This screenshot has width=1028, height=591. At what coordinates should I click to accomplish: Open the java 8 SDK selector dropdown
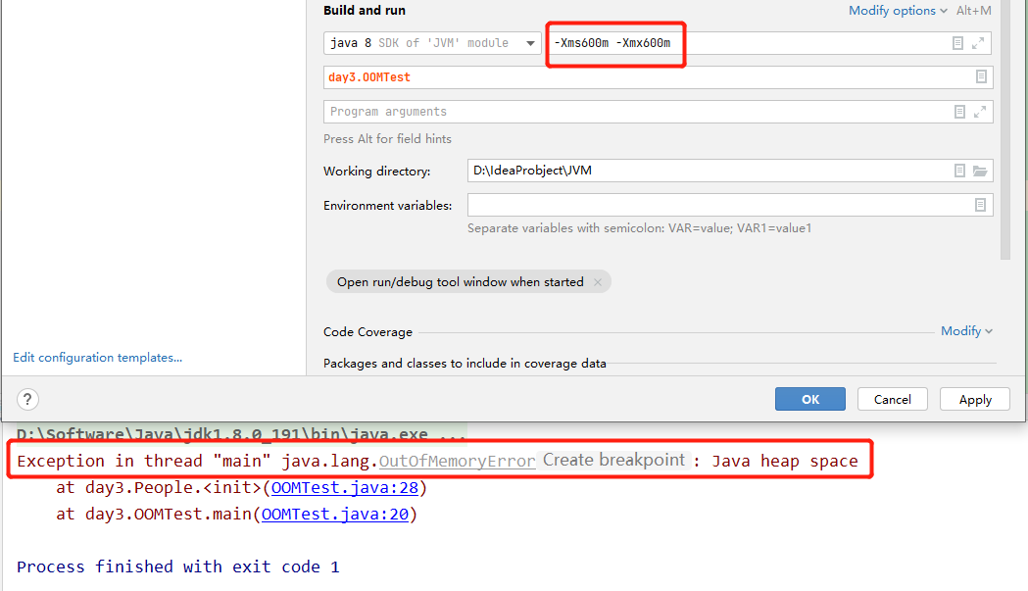tap(432, 43)
